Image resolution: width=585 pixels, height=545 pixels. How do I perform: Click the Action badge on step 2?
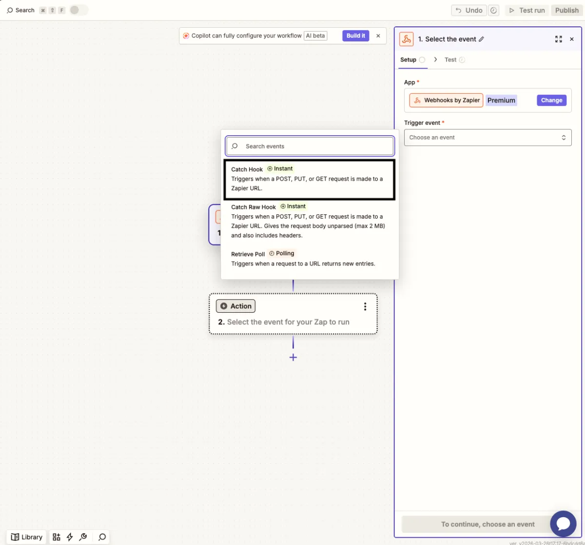click(236, 306)
